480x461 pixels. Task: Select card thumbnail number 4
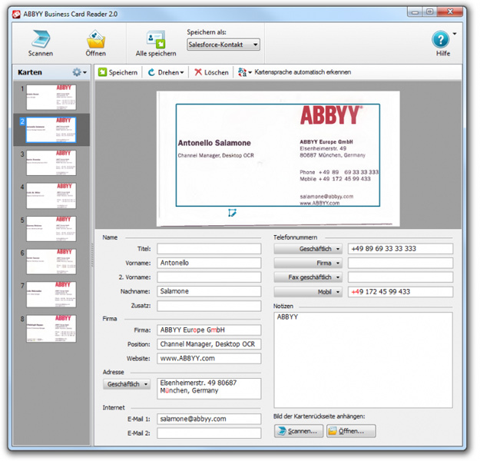(x=51, y=196)
